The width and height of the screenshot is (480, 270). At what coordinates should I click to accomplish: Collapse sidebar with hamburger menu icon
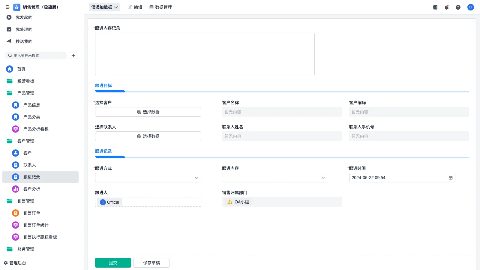coord(8,7)
